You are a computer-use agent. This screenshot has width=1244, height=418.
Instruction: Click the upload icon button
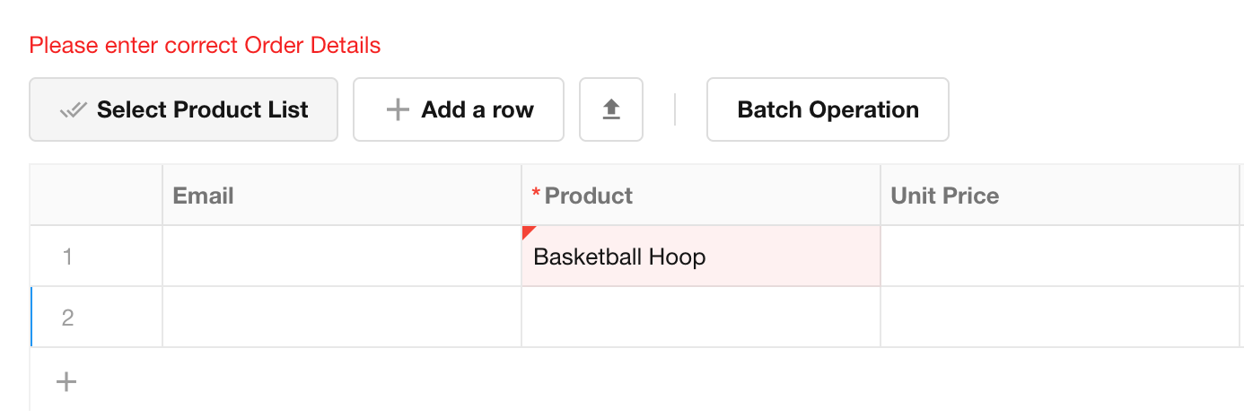pyautogui.click(x=611, y=109)
